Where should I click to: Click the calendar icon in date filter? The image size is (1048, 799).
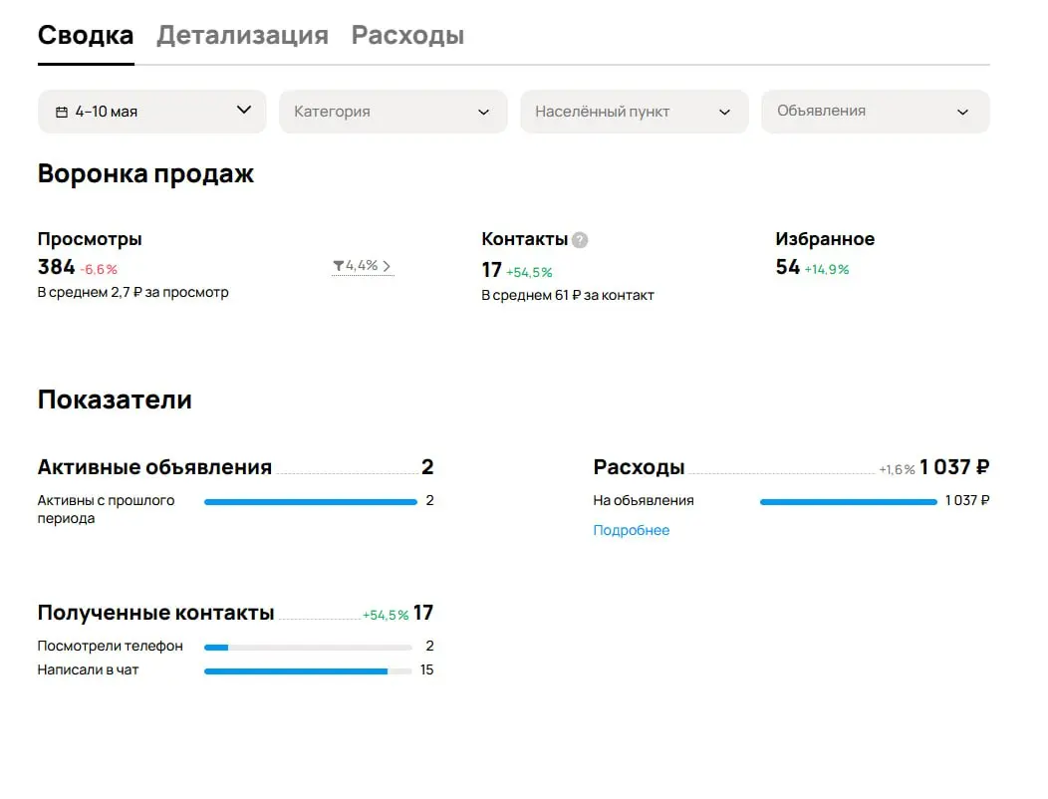click(62, 112)
